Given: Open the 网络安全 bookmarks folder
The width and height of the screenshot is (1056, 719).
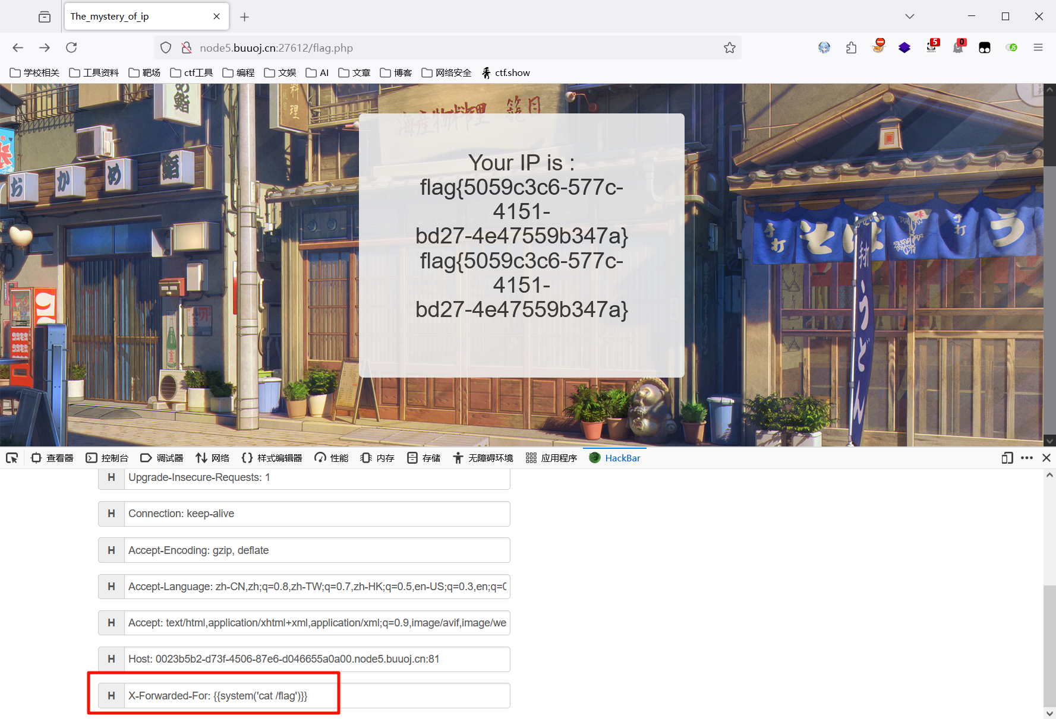Looking at the screenshot, I should tap(447, 72).
